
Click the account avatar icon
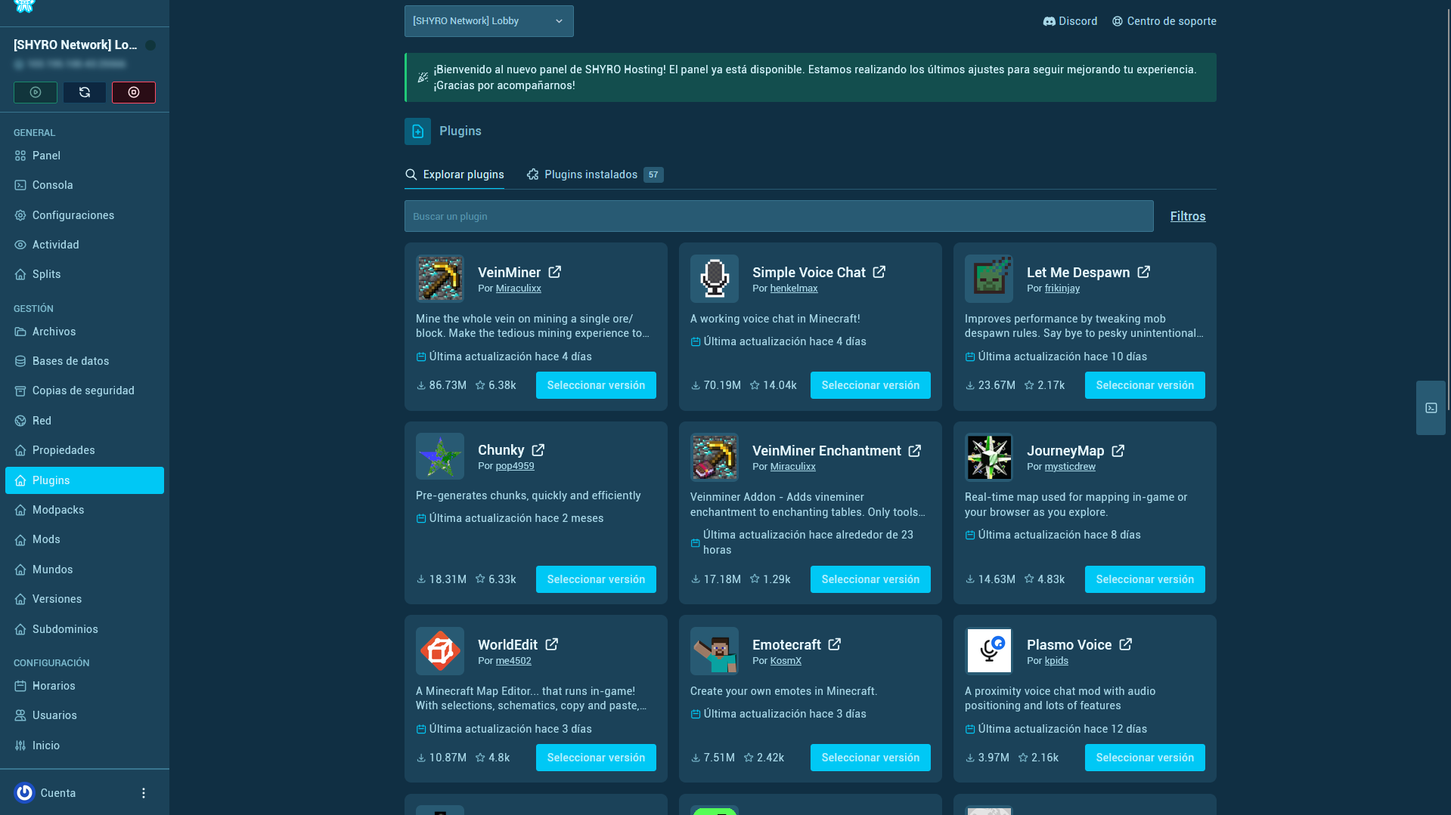click(24, 792)
